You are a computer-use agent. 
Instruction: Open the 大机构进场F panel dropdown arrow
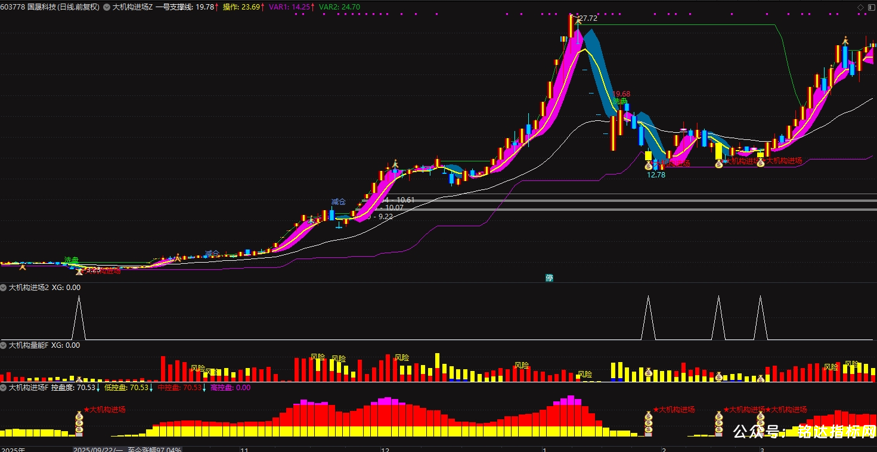pyautogui.click(x=4, y=388)
